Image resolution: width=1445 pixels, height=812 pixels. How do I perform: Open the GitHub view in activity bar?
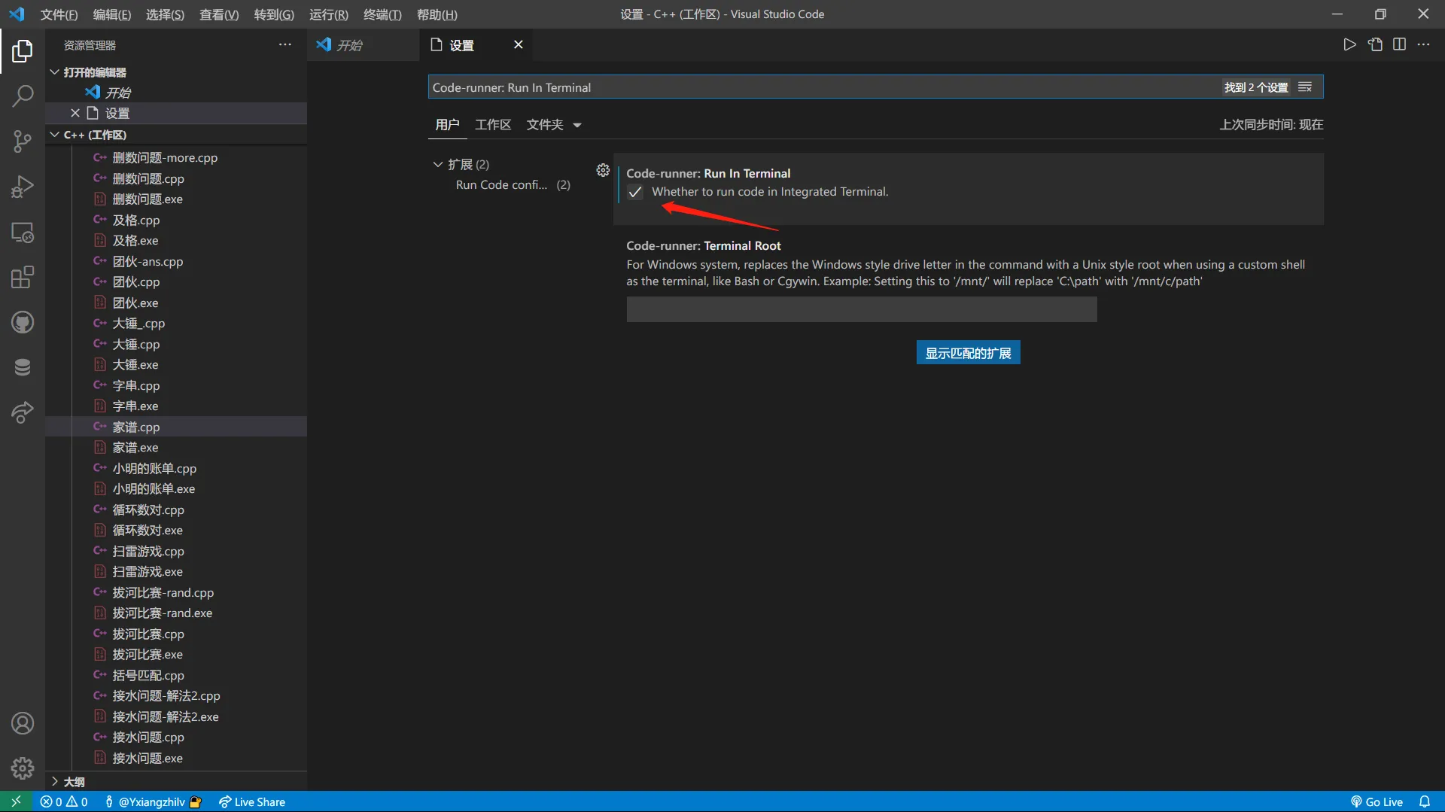click(23, 323)
